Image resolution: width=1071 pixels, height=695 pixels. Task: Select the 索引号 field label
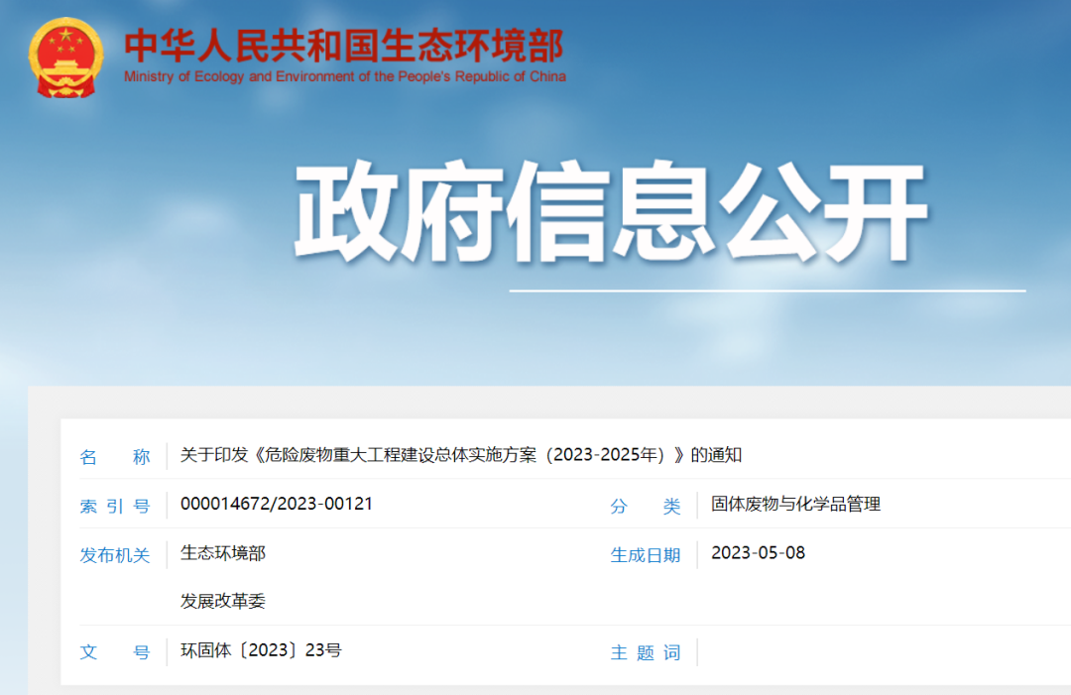pyautogui.click(x=115, y=506)
